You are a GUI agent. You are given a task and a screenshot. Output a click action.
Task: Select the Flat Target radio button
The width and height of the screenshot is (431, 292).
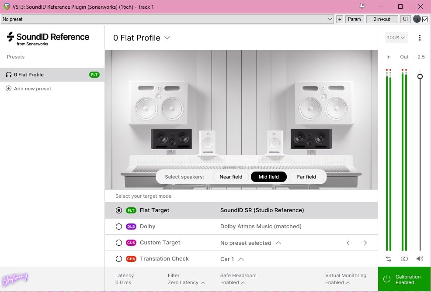tap(119, 210)
